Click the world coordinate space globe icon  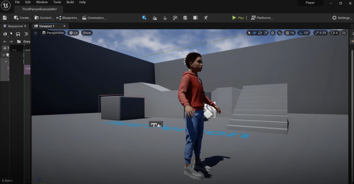pos(273,33)
